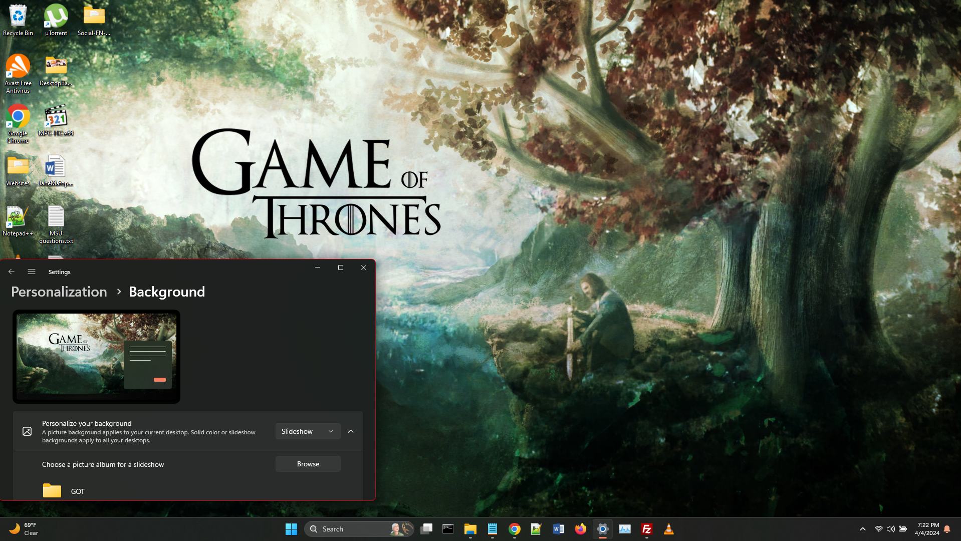Viewport: 961px width, 541px height.
Task: Open Notepad from taskbar
Action: pos(493,529)
